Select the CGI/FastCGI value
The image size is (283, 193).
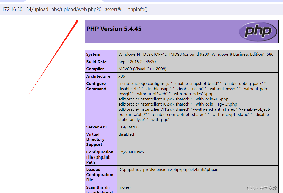(130, 127)
